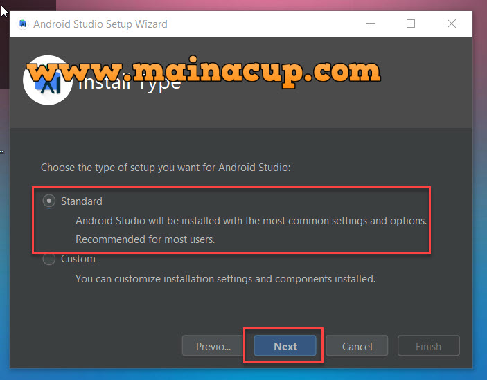
Task: Go back with the Previo... button
Action: point(213,346)
